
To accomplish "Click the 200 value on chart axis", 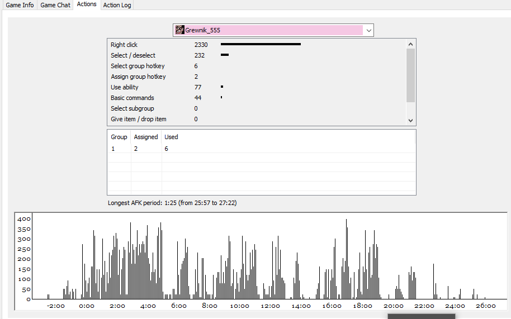I will [x=24, y=259].
